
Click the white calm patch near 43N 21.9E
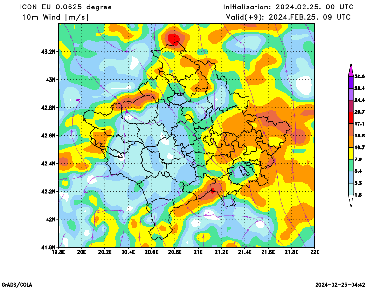(x=304, y=85)
